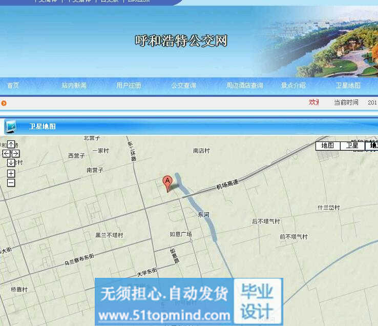Screen dimensions: 378x326
Task: Click 东河 river label on the map
Action: (x=203, y=215)
